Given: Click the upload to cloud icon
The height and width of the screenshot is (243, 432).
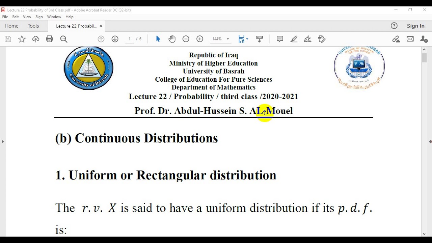Looking at the screenshot, I should (x=36, y=39).
